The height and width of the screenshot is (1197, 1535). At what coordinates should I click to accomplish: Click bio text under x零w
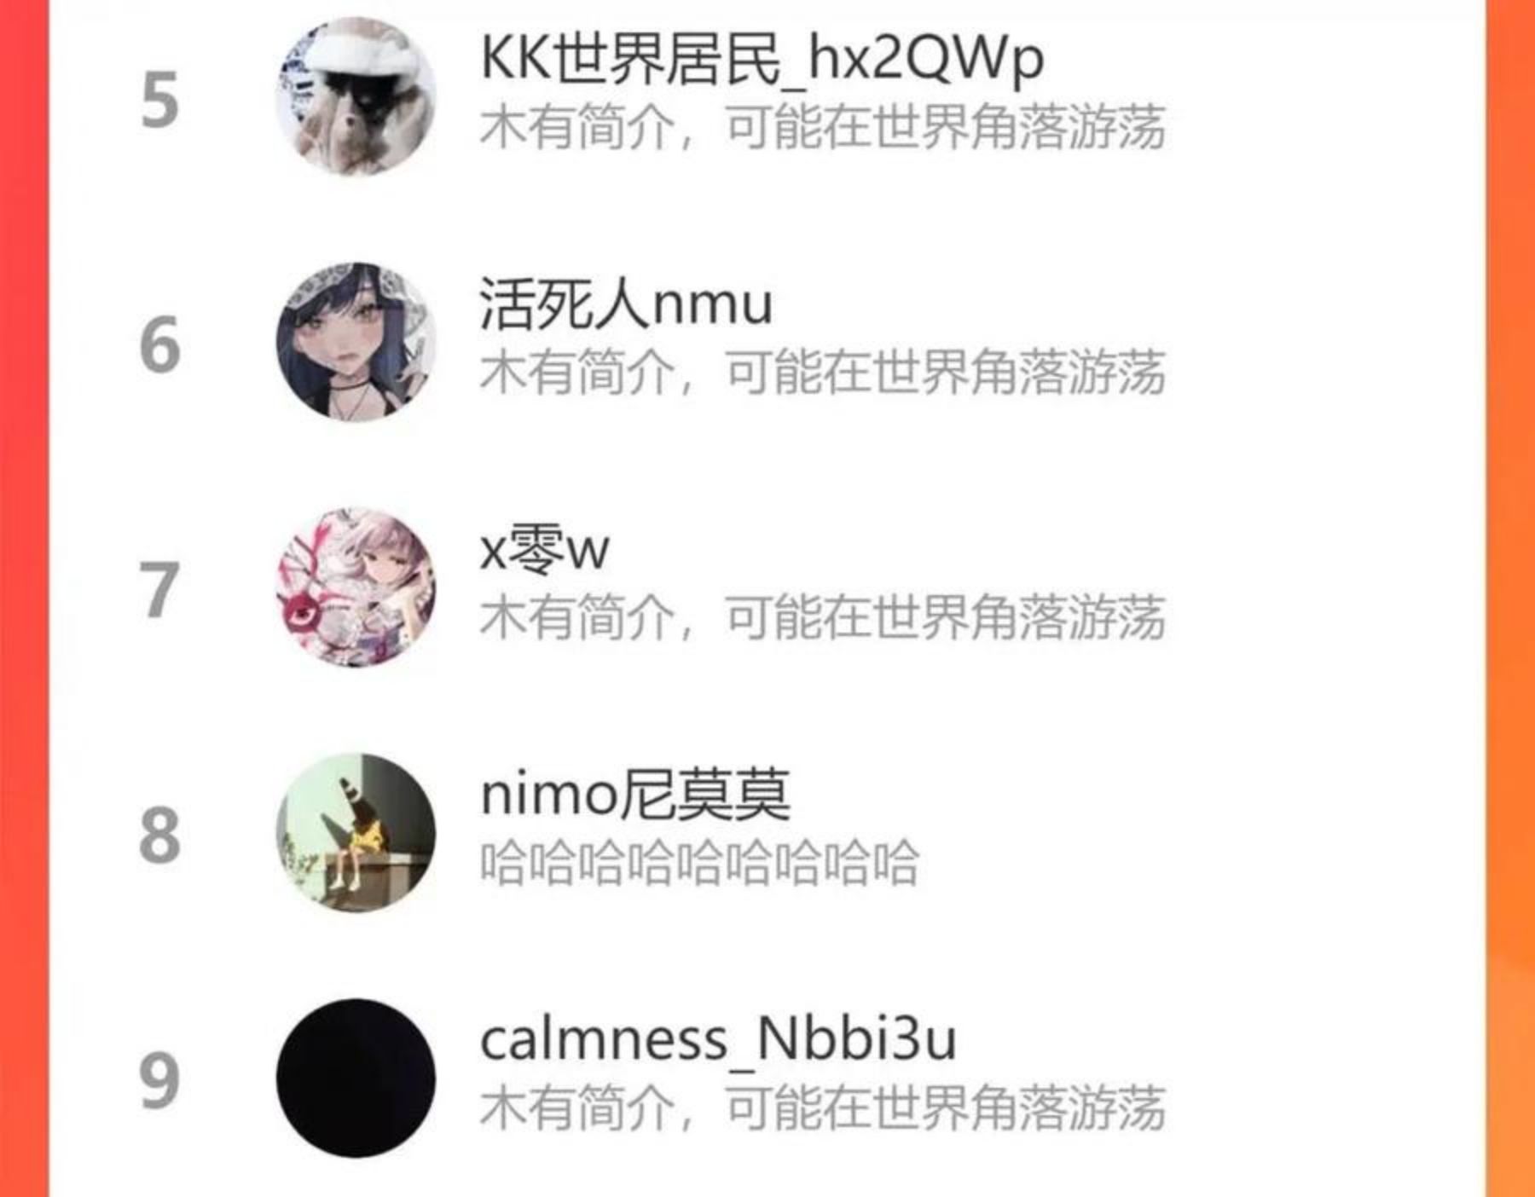click(823, 617)
